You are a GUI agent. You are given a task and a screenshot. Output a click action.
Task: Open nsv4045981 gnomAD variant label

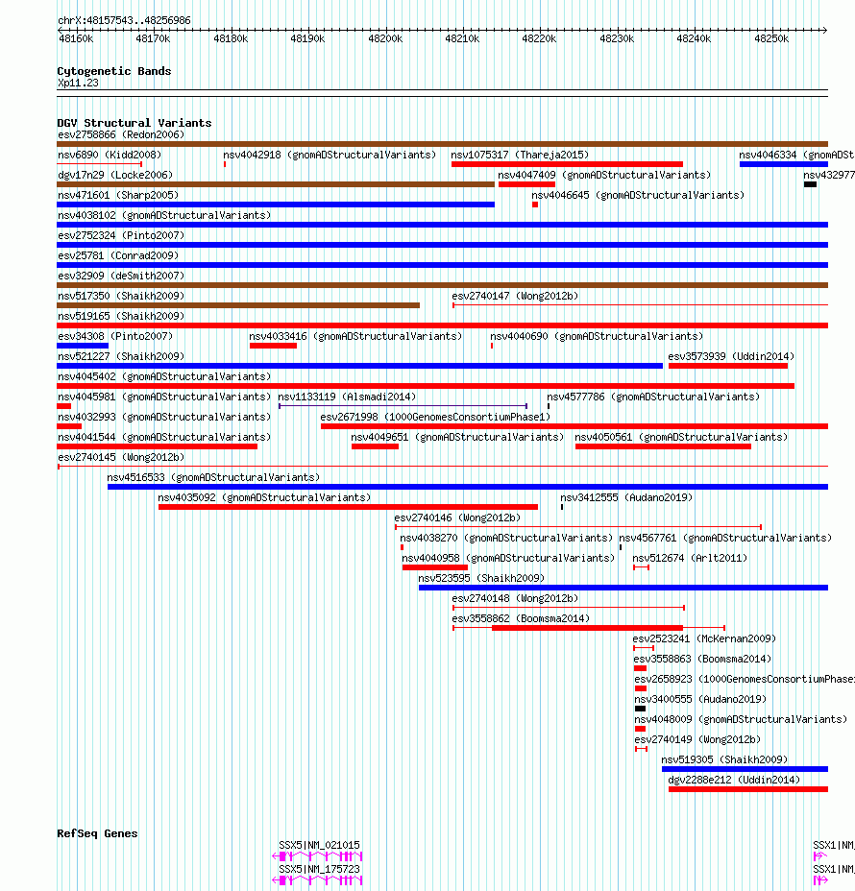[164, 397]
